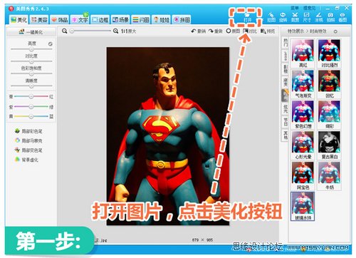
Task: Apply the 气泡渐变 effect thumbnail
Action: click(303, 84)
